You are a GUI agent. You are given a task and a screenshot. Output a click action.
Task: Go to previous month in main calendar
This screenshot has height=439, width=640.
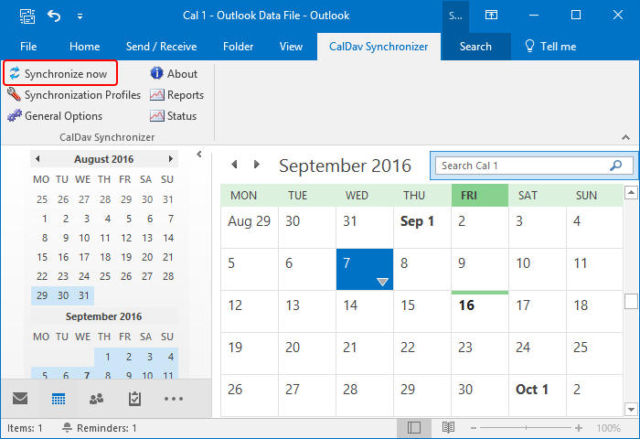point(234,164)
